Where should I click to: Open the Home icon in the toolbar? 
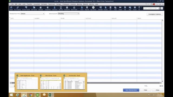click(x=11, y=8)
